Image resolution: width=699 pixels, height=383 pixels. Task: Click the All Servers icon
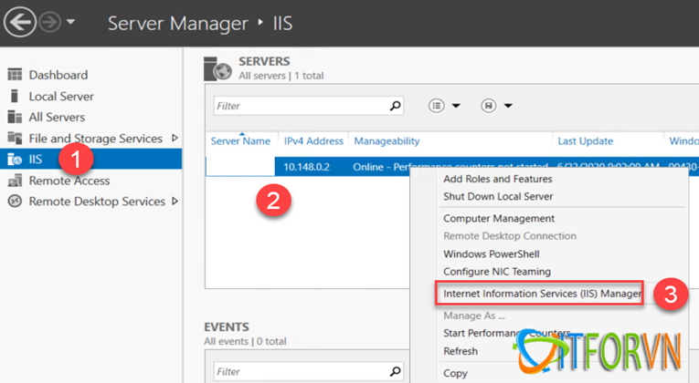14,117
